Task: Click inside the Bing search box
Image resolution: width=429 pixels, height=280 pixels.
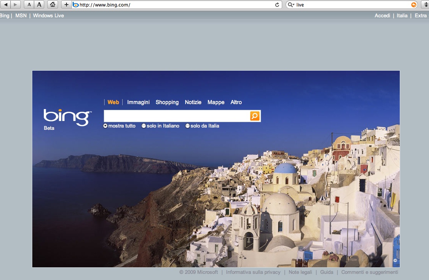Action: pyautogui.click(x=176, y=116)
